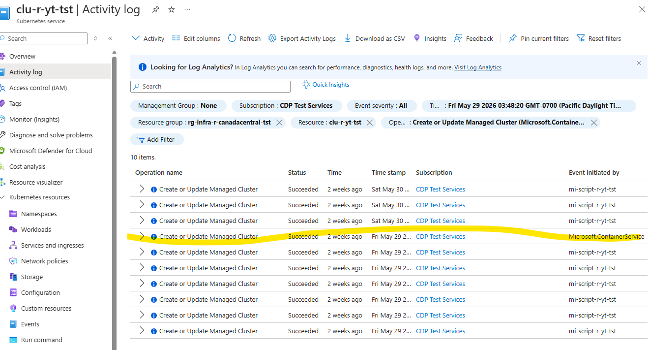Sort by Time stamp column header
Screen dimensions: 649x350
[389, 172]
